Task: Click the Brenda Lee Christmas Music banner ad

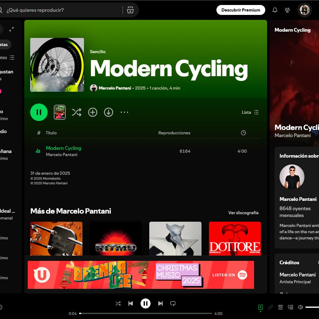Action: [x=141, y=275]
